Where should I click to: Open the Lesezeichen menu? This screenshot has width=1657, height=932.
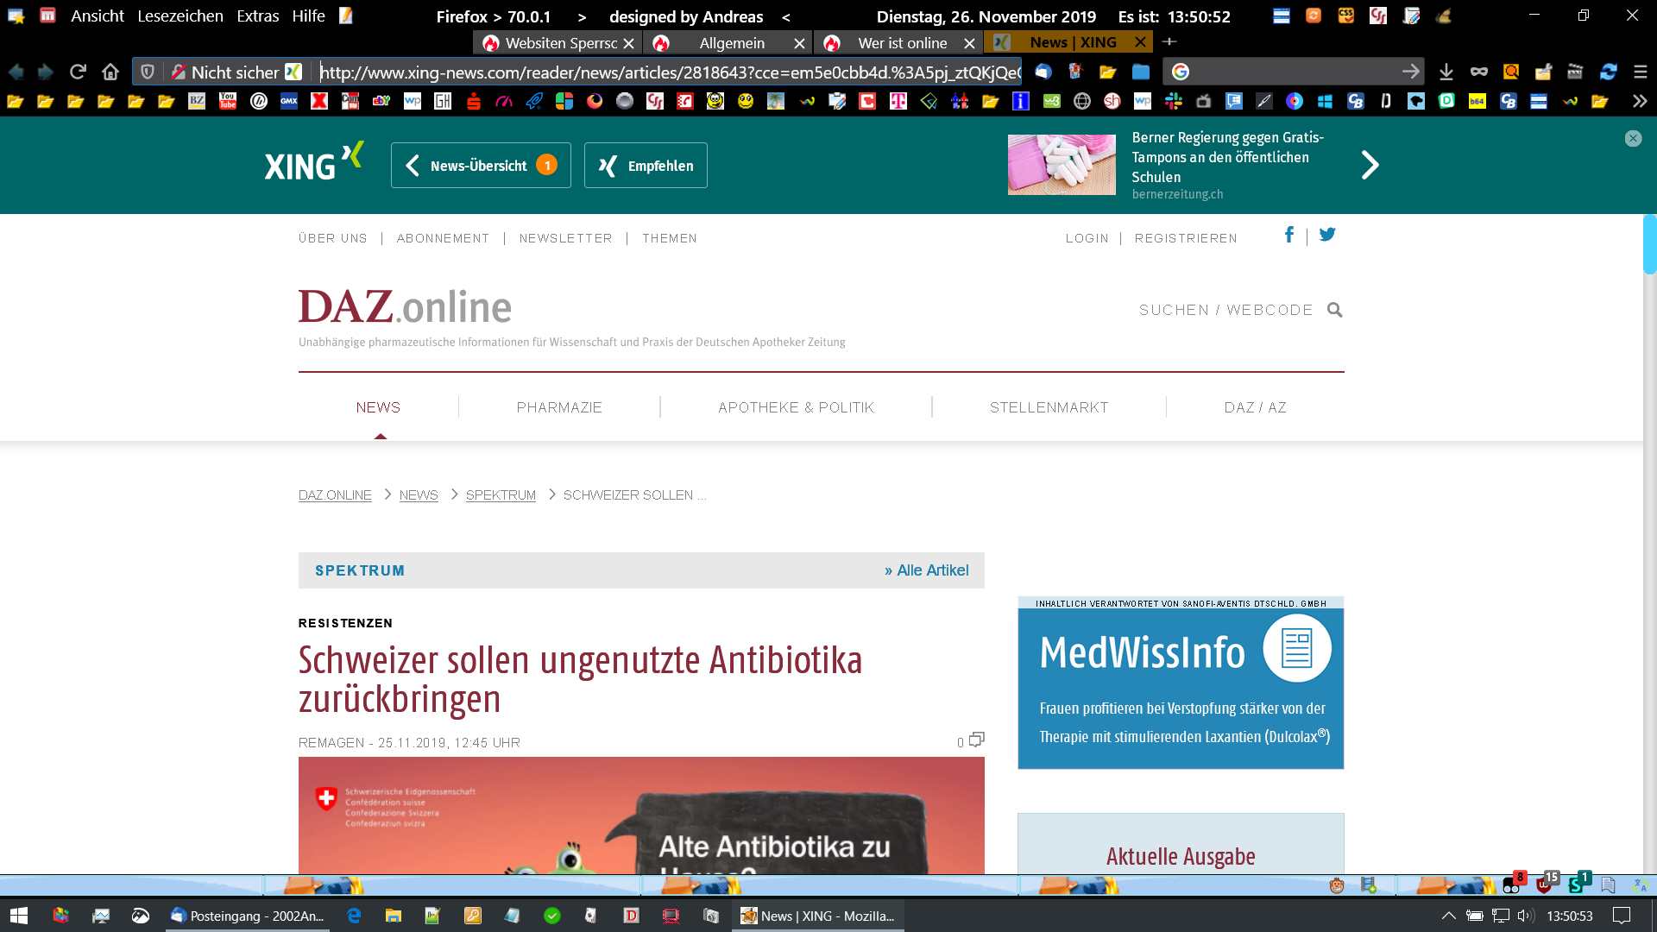(180, 16)
